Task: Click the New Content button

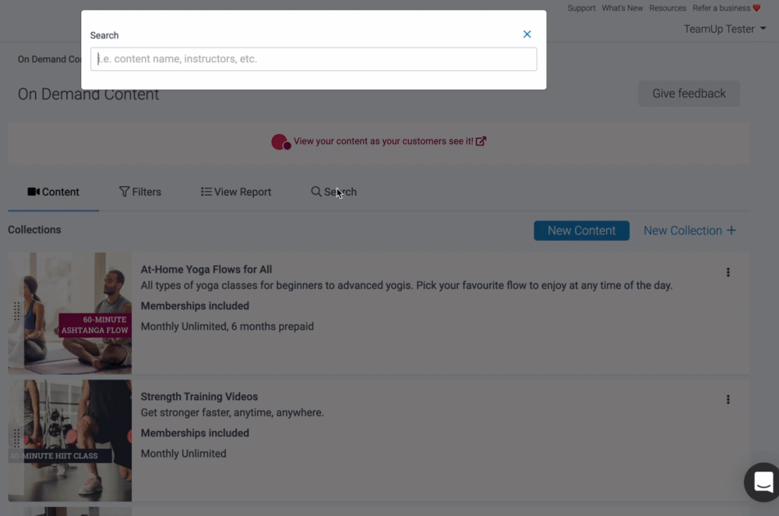Action: point(581,231)
